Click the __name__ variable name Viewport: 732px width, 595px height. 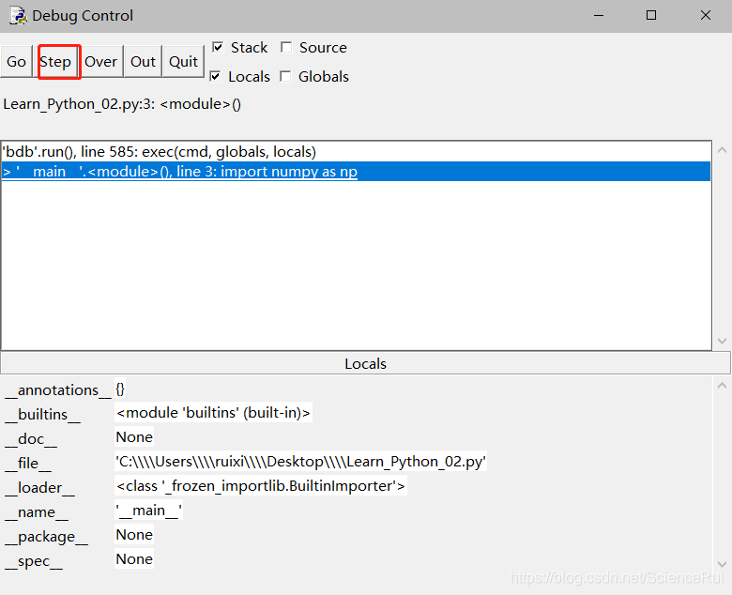[x=37, y=511]
